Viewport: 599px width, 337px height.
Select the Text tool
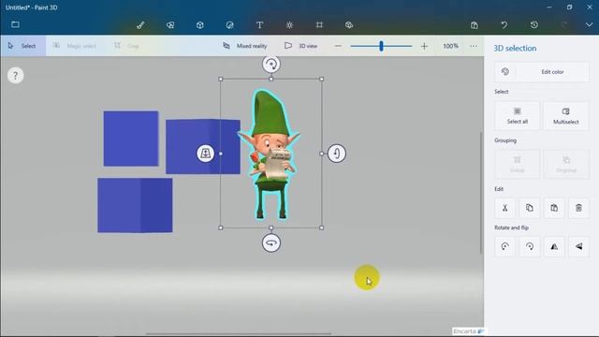(259, 25)
